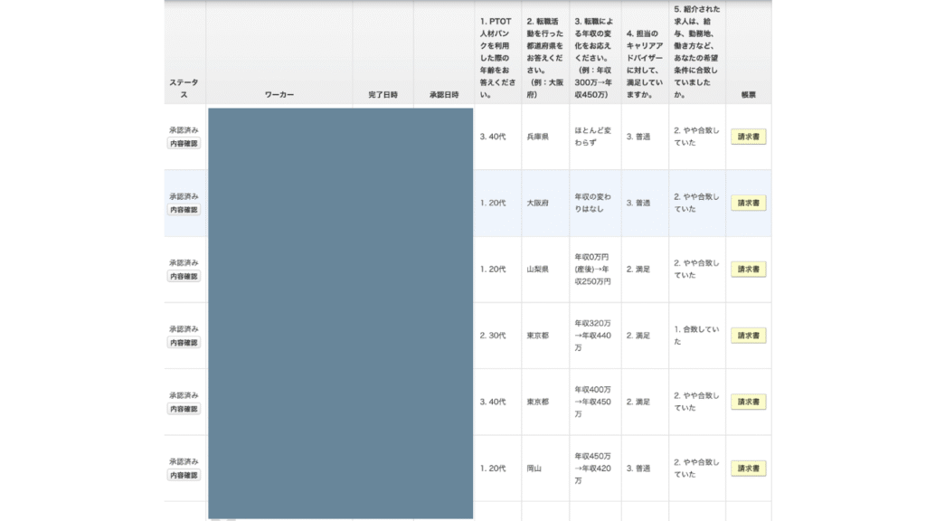Click the 年収の変わりはなし cell

point(593,203)
